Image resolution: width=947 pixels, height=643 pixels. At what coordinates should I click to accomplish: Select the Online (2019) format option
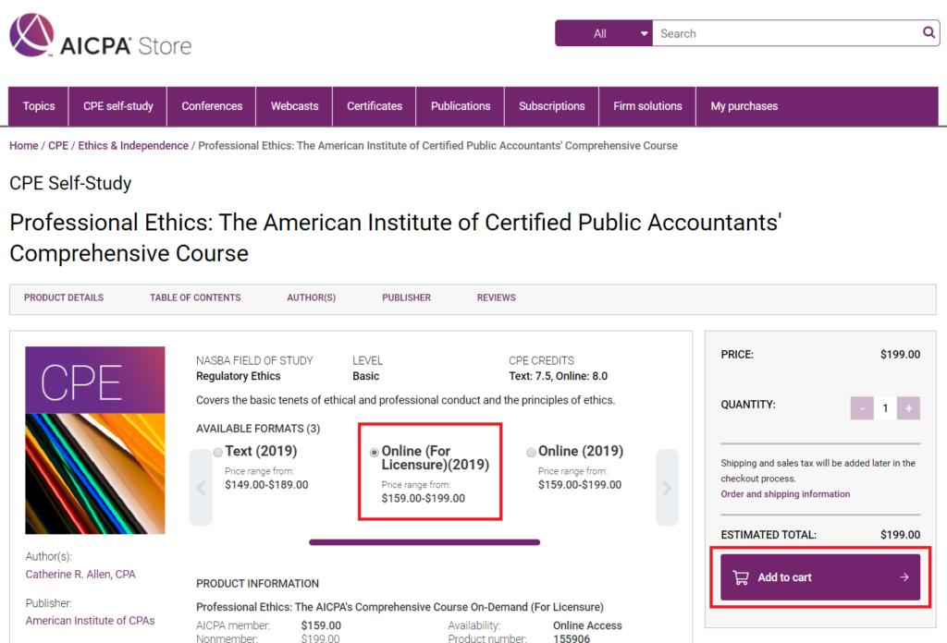tap(531, 452)
